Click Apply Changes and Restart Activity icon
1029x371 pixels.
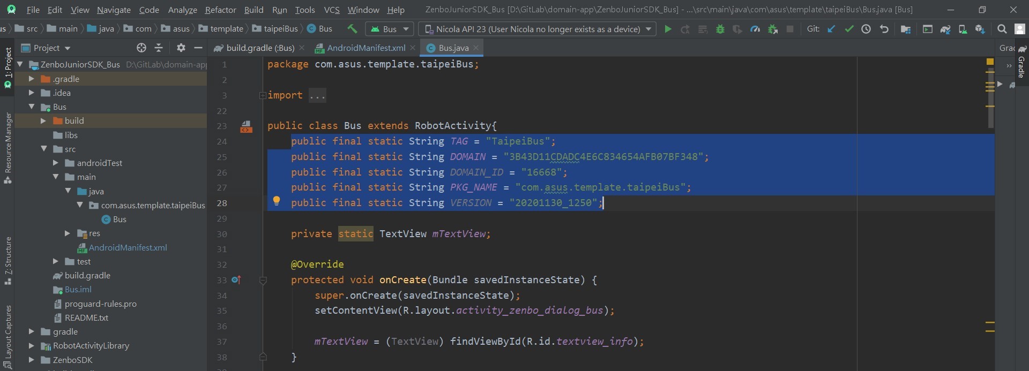coord(685,29)
